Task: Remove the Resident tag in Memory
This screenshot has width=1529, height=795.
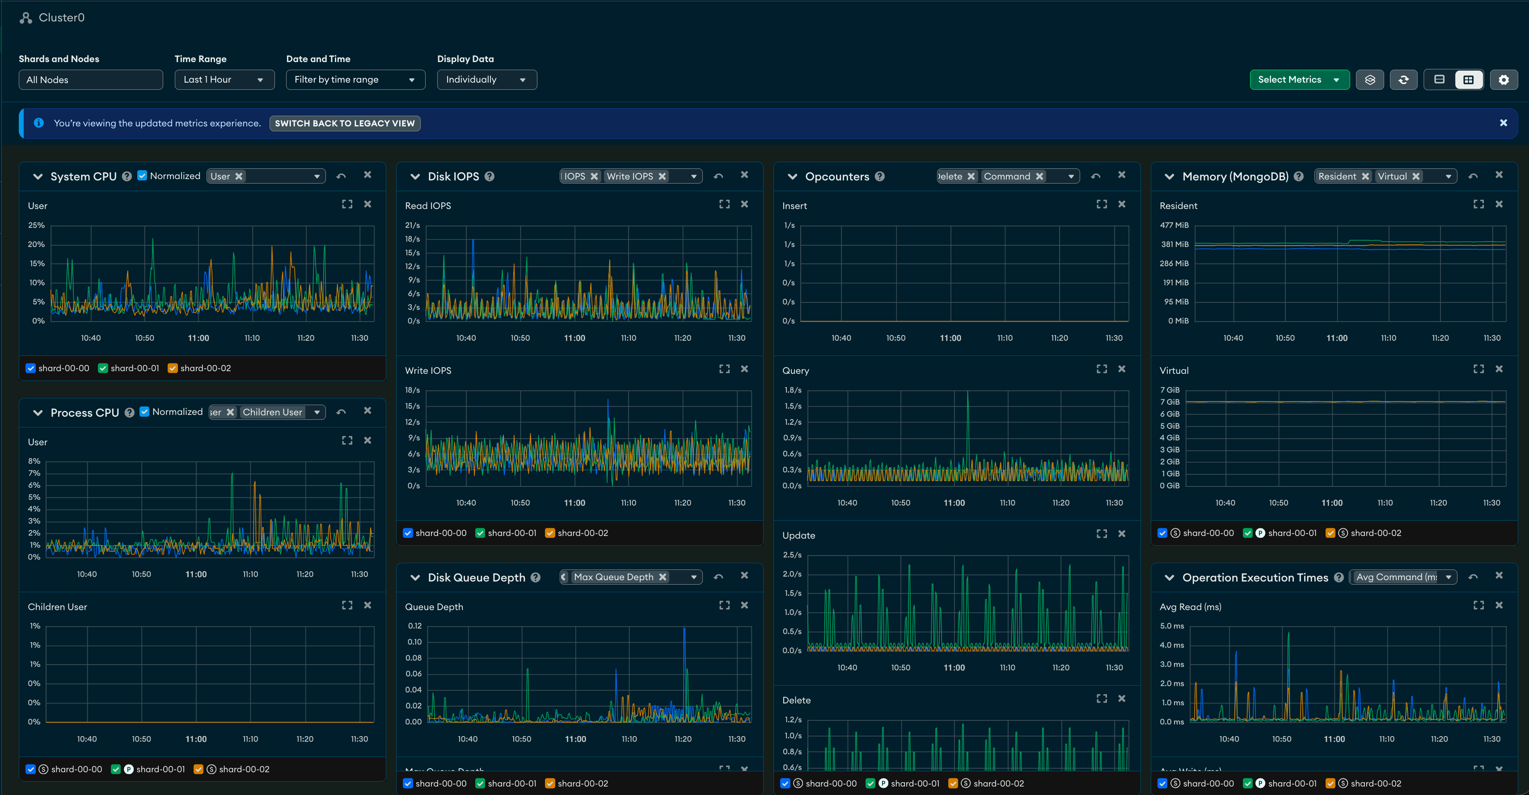Action: click(1365, 176)
